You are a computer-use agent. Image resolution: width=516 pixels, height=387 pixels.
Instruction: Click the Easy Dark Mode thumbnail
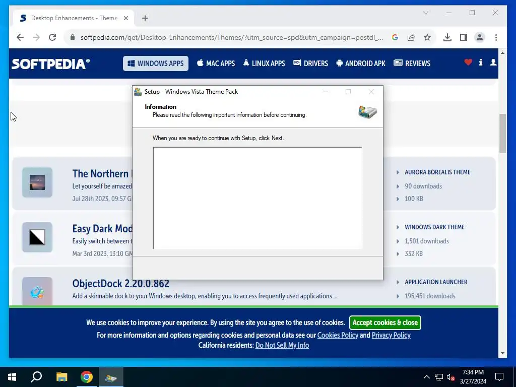[37, 237]
